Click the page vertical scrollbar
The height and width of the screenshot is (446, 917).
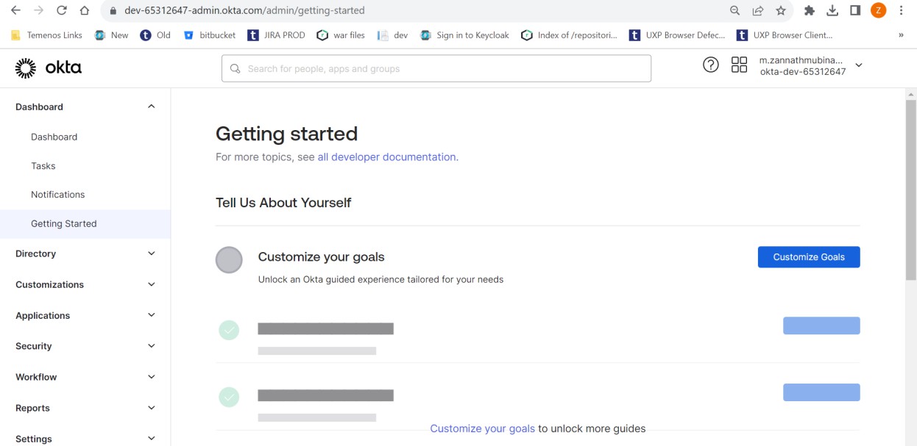[910, 190]
